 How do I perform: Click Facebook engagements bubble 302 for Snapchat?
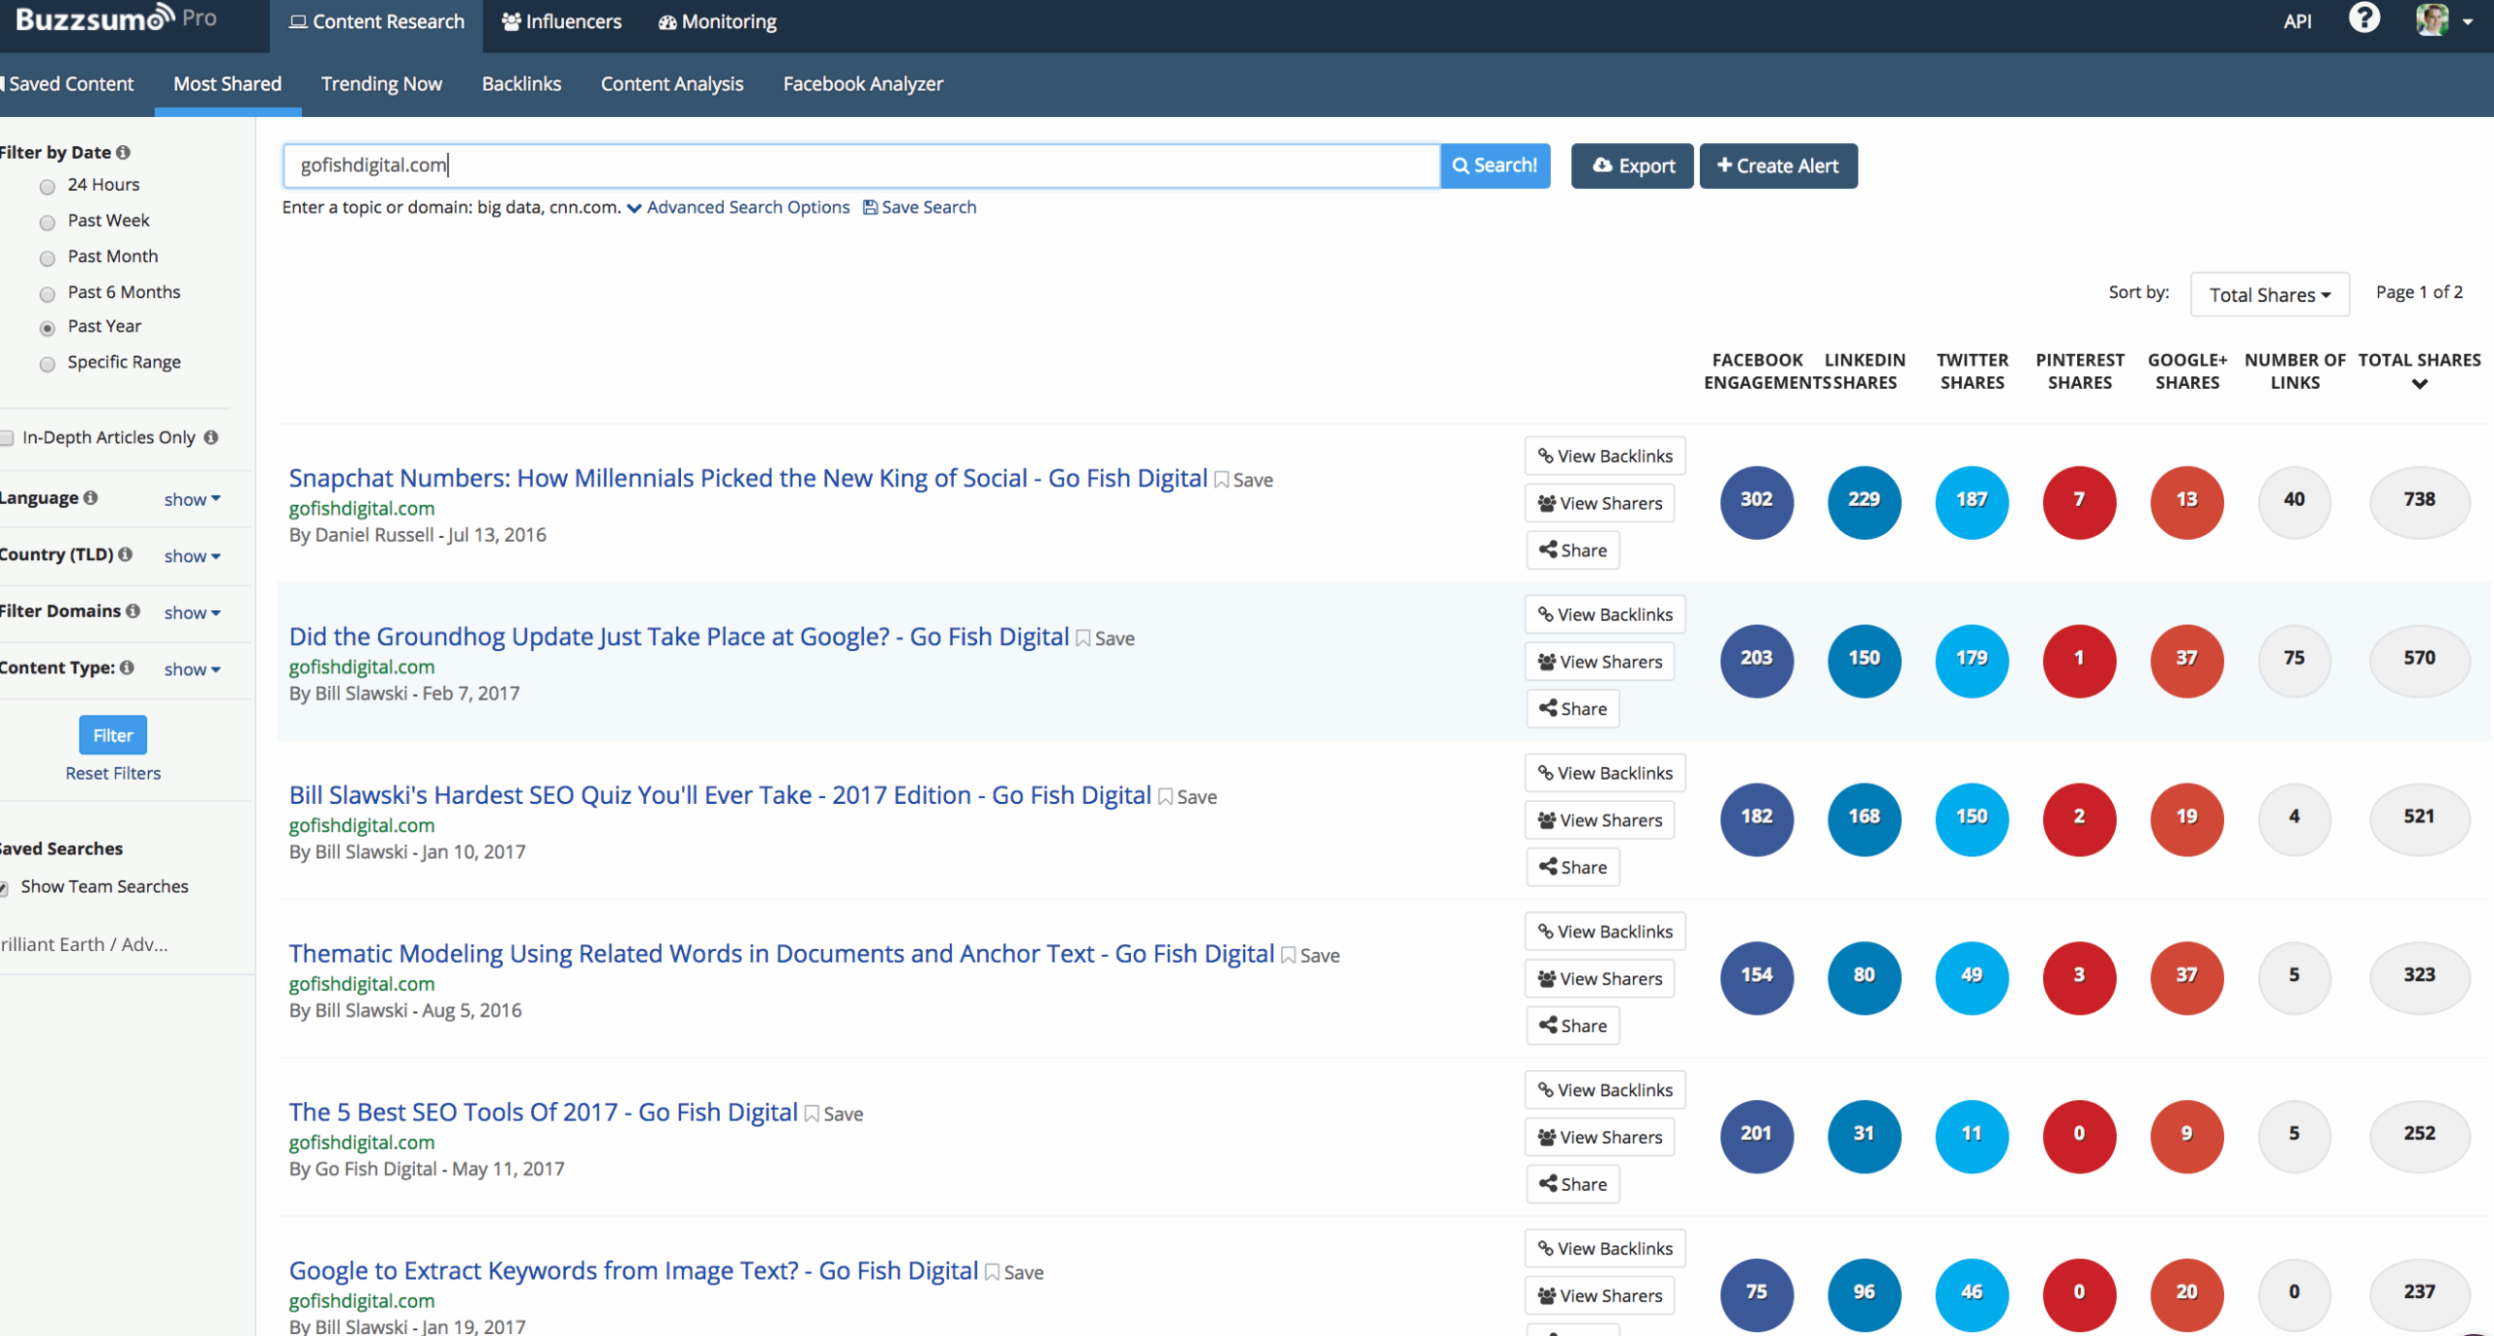coord(1757,501)
